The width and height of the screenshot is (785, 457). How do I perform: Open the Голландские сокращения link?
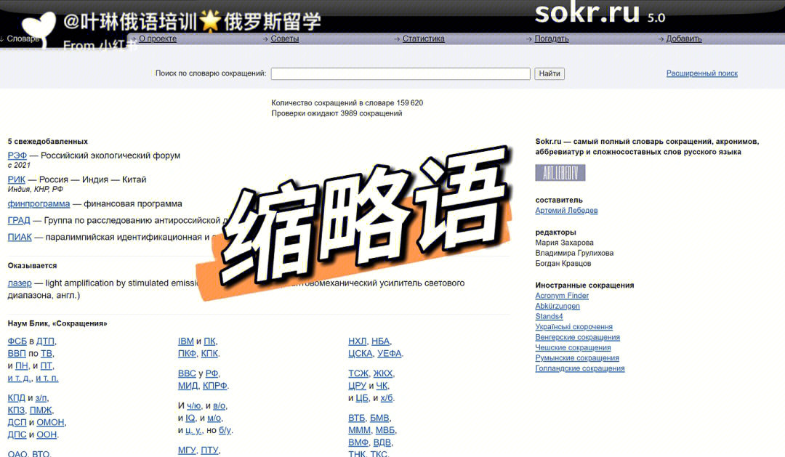(x=580, y=368)
